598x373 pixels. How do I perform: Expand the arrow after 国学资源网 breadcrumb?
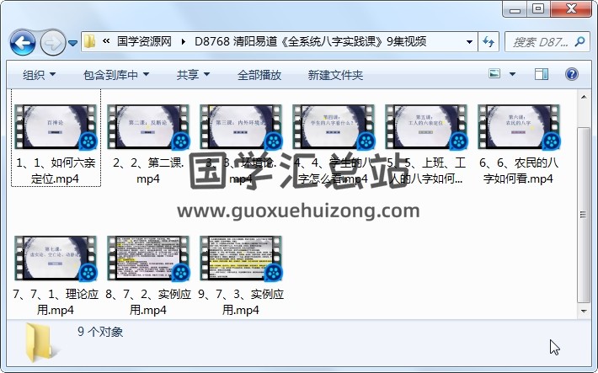pos(184,41)
